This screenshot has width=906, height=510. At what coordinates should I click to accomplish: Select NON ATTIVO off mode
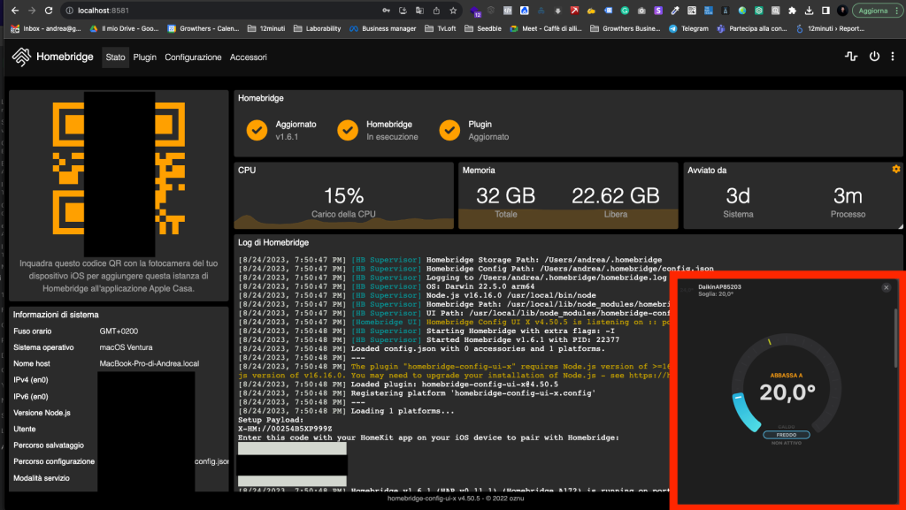[x=787, y=443]
